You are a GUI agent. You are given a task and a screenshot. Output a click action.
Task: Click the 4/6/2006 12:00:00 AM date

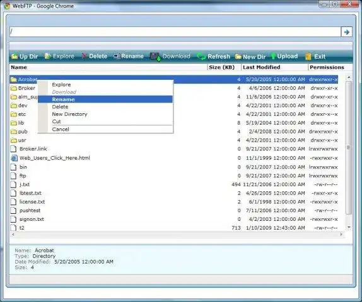[277, 88]
